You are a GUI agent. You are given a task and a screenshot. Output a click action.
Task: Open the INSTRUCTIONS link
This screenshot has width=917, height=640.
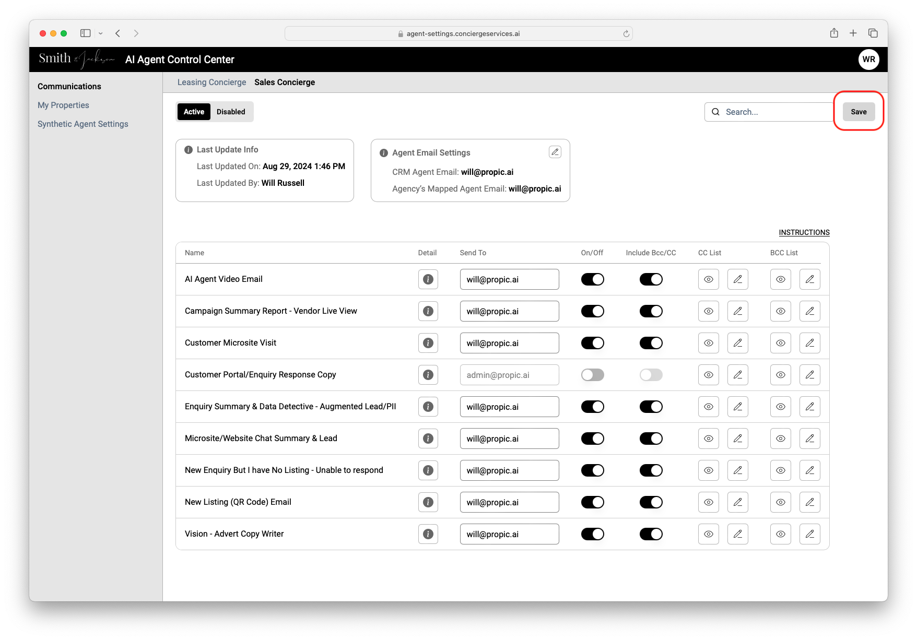pyautogui.click(x=804, y=232)
